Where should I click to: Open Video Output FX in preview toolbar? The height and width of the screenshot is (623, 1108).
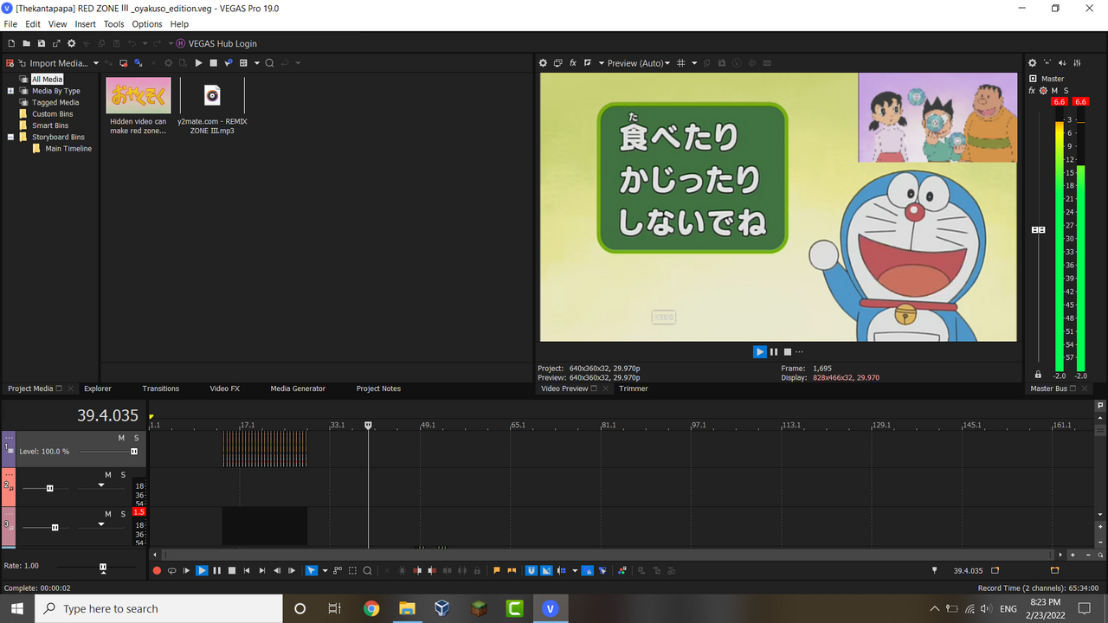point(573,63)
